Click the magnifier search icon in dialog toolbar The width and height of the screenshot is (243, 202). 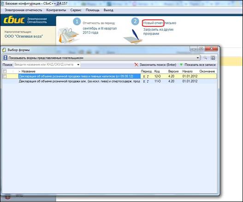[x=205, y=58]
